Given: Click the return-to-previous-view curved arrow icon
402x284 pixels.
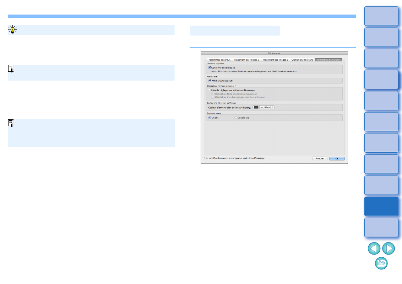Looking at the screenshot, I should tap(381, 263).
